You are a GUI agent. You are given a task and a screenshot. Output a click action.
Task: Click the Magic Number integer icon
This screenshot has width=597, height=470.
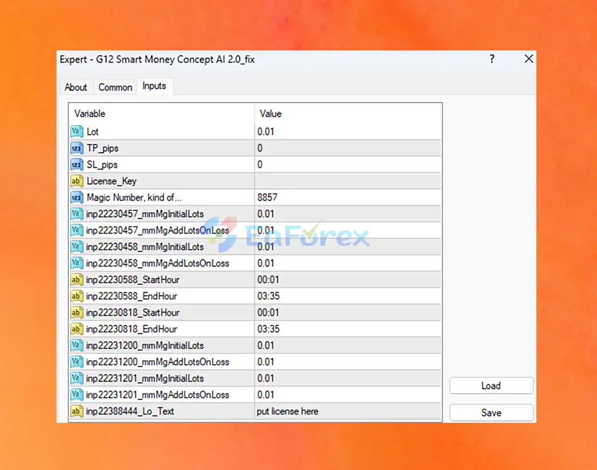point(76,197)
